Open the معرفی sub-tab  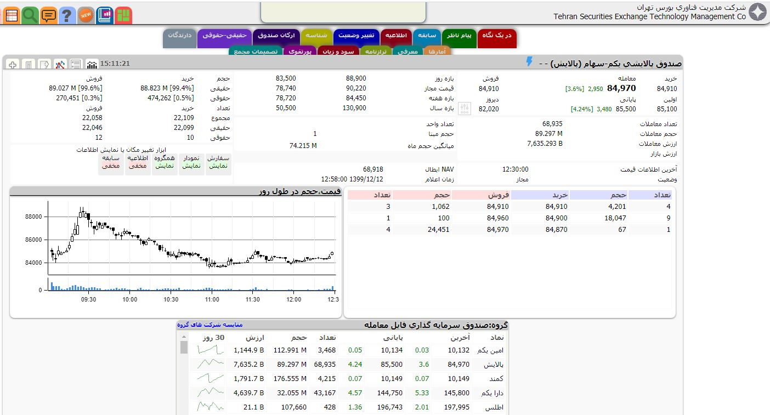click(x=407, y=52)
